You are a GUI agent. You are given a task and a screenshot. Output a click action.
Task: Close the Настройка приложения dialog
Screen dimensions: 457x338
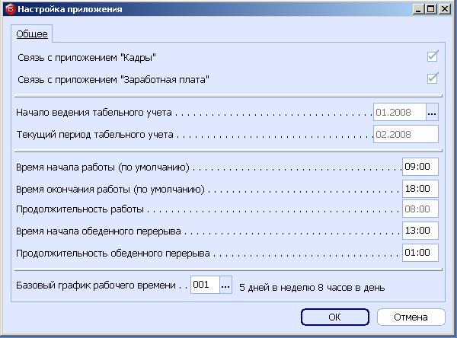point(446,9)
